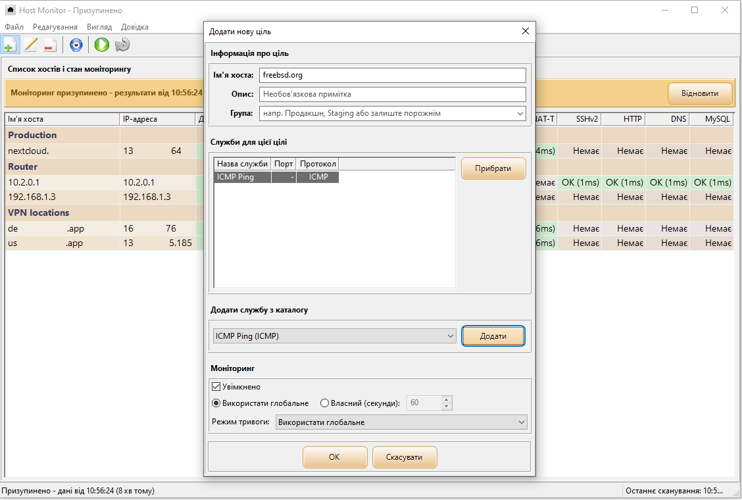The height and width of the screenshot is (500, 742).
Task: Click the 'Призупинено - дані від 10:56:24' status text
Action: [78, 491]
